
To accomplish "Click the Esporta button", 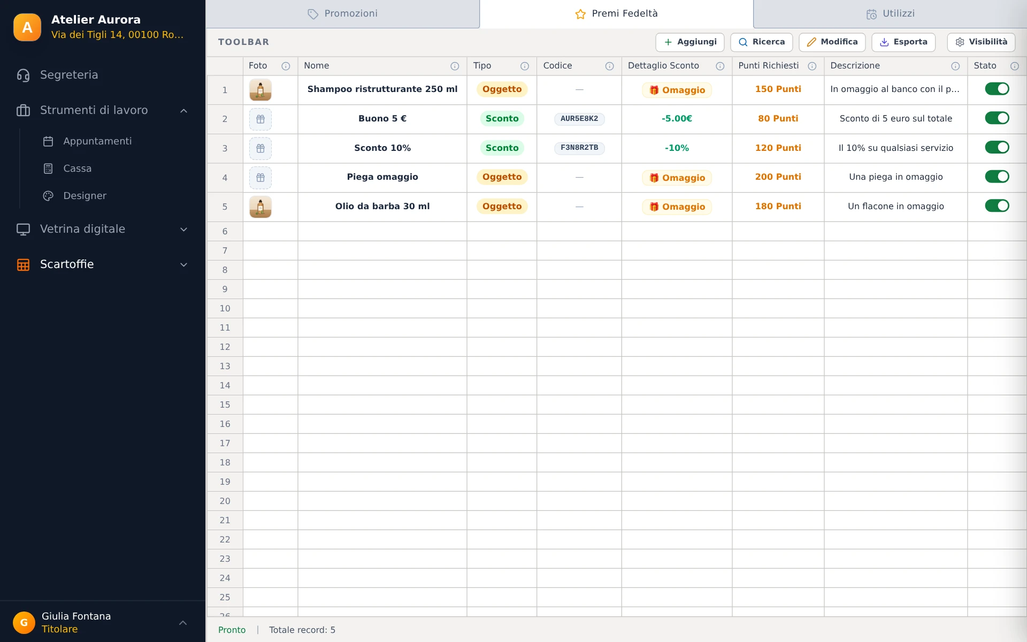I will pos(903,42).
